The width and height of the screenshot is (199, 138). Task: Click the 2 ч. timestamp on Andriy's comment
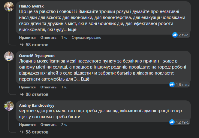pyautogui.click(x=64, y=124)
